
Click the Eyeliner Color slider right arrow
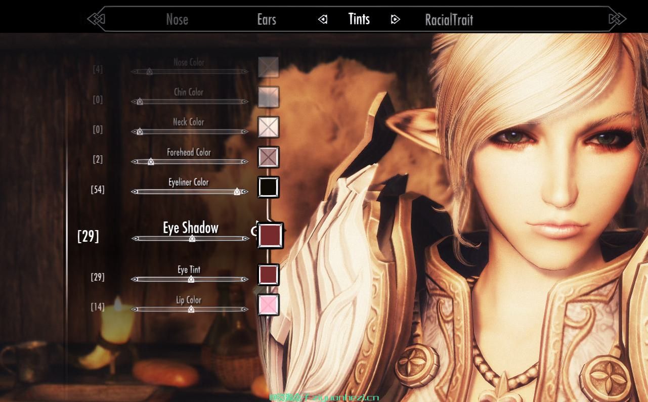(x=245, y=192)
